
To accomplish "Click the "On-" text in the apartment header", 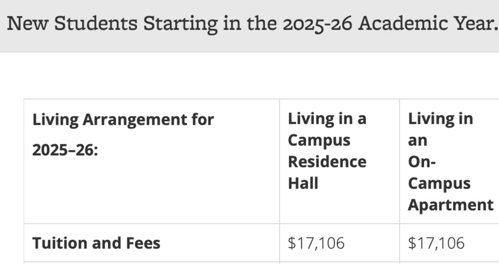I will (x=422, y=162).
